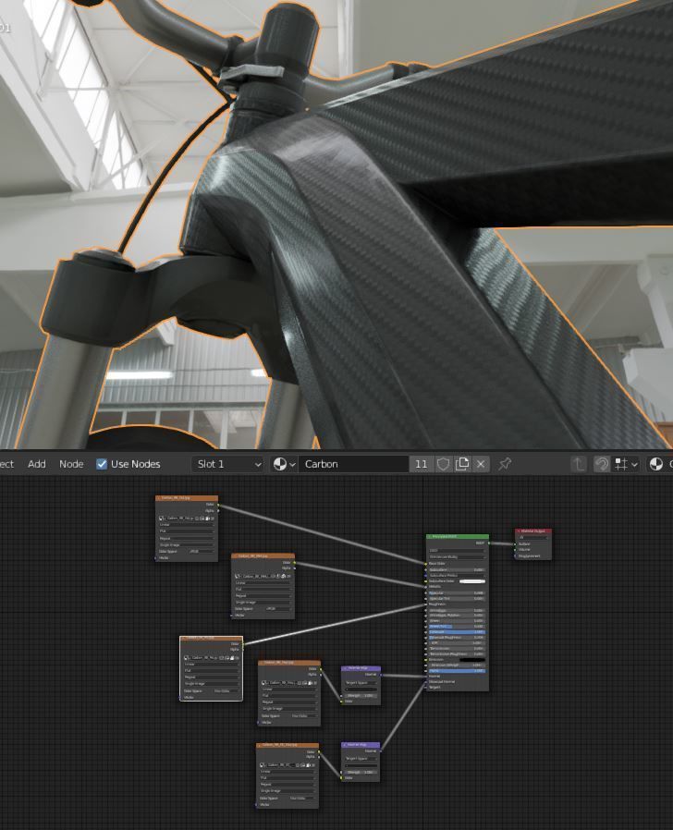The width and height of the screenshot is (673, 830).
Task: Click Strength field in Normal Map linked to Normal
Action: (361, 696)
